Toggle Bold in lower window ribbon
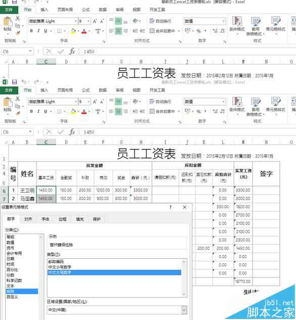Image resolution: width=296 pixels, height=320 pixels. click(x=31, y=111)
